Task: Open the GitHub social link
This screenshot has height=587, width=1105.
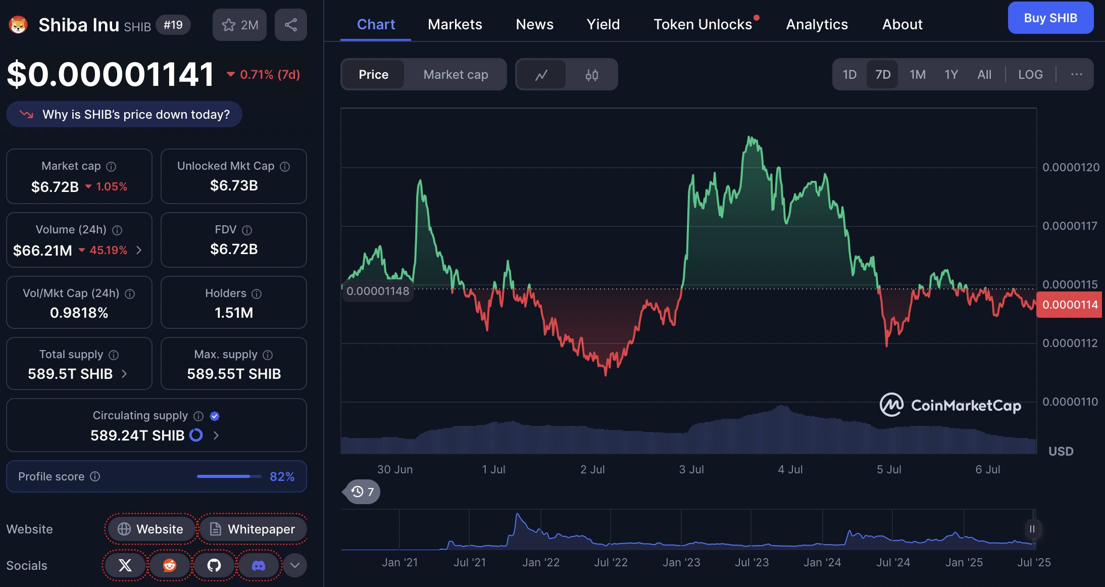Action: [x=214, y=565]
